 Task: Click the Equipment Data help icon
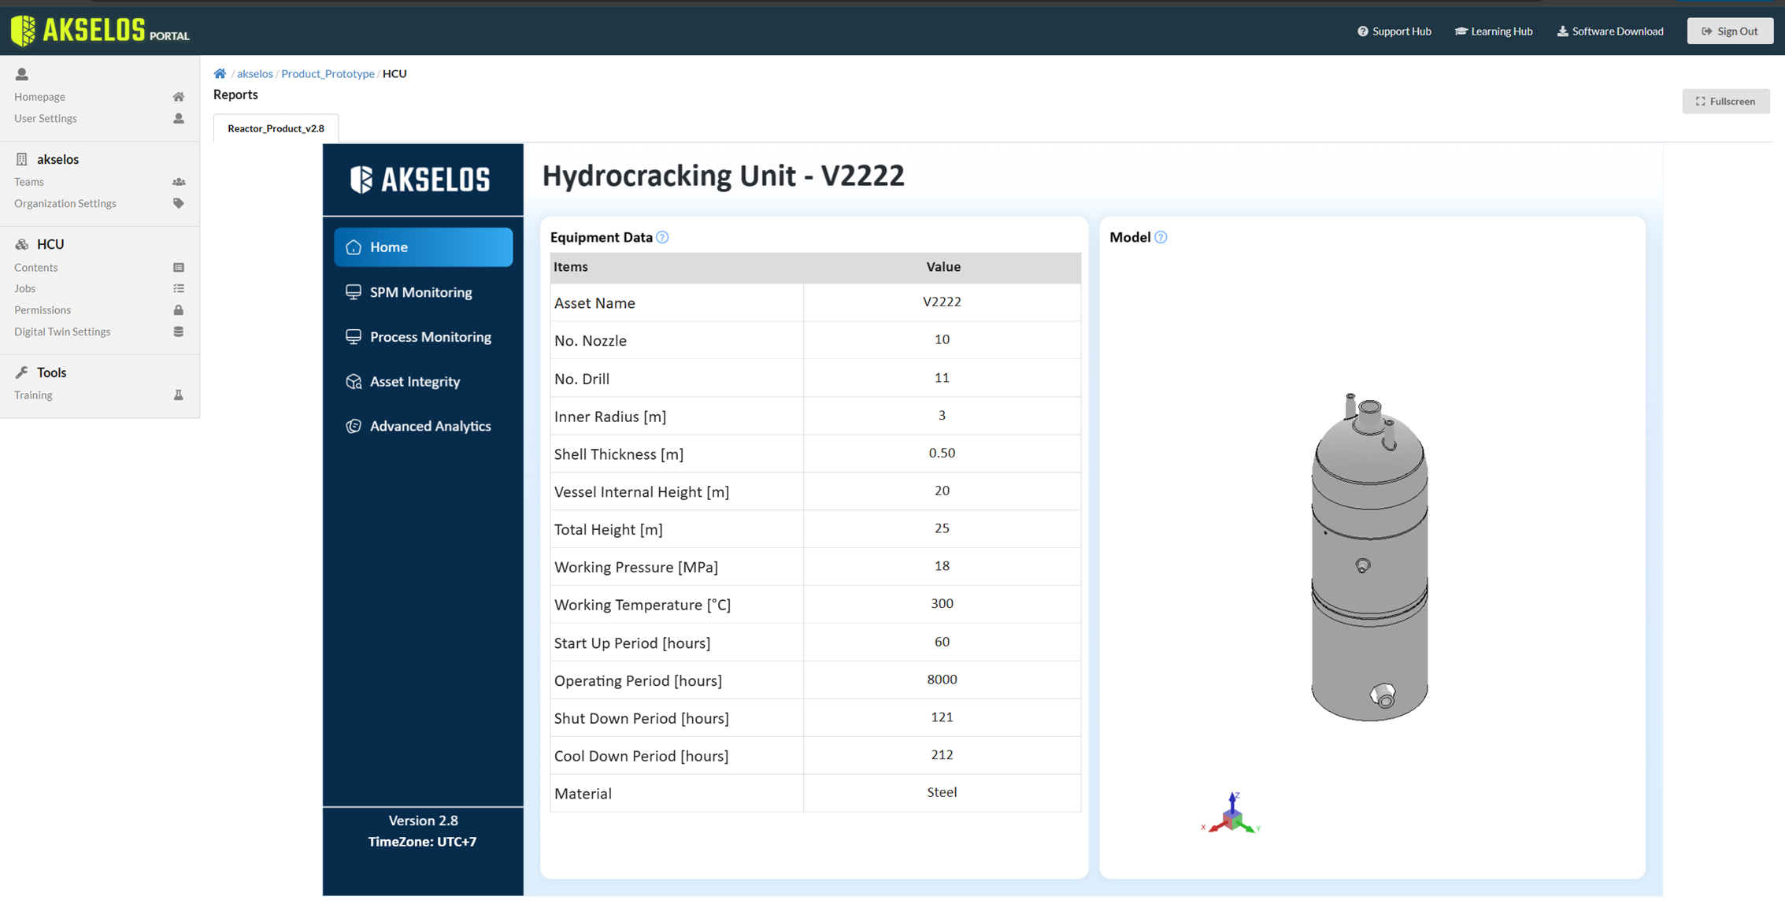pos(662,237)
